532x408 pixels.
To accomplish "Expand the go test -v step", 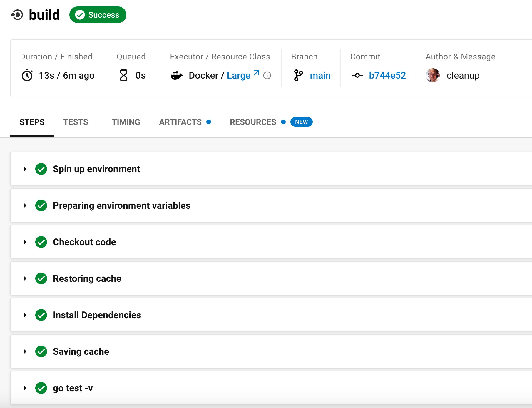I will (x=25, y=388).
